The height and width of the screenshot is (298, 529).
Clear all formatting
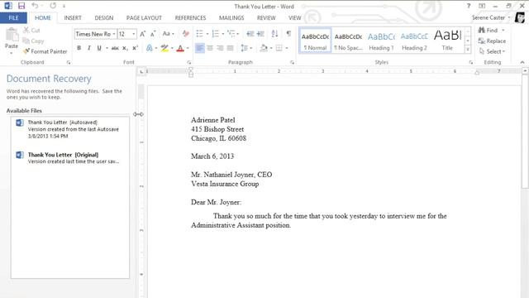click(x=185, y=34)
